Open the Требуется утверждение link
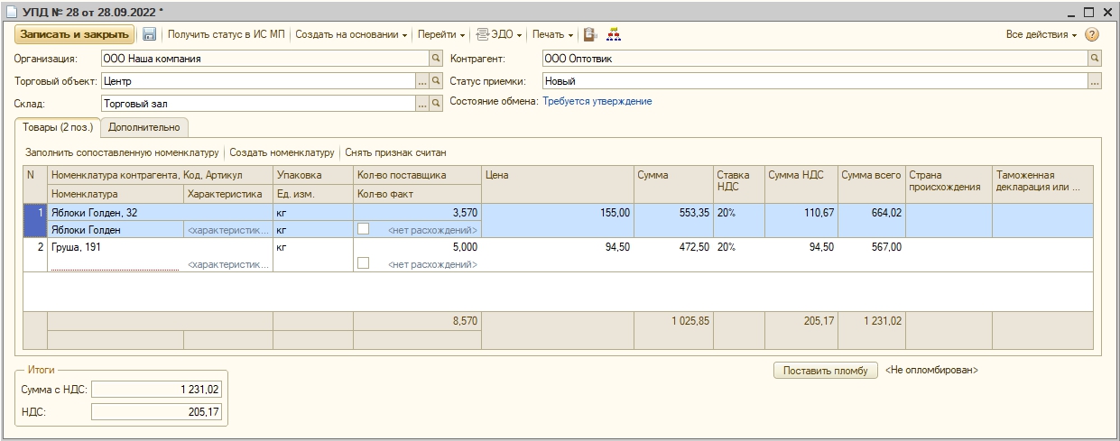 [x=597, y=102]
